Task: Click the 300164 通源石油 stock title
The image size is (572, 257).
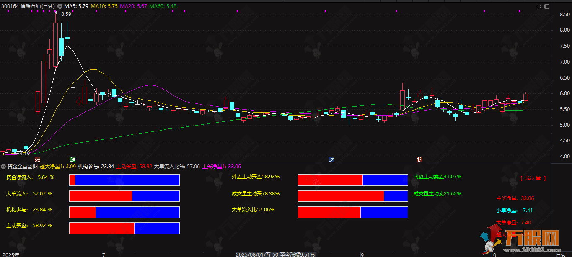Action: tap(28, 6)
